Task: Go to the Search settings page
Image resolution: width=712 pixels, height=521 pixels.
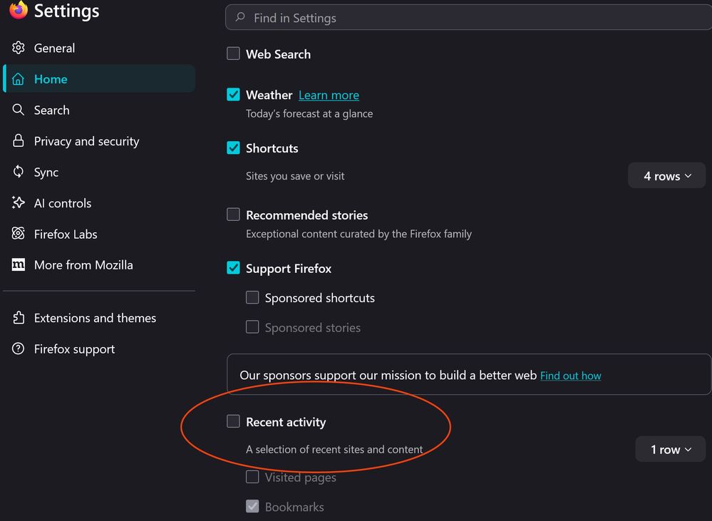Action: pos(99,110)
